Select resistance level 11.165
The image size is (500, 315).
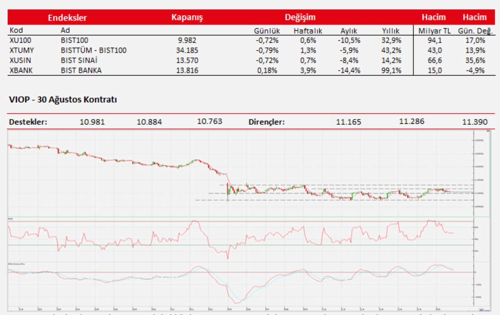(x=348, y=122)
